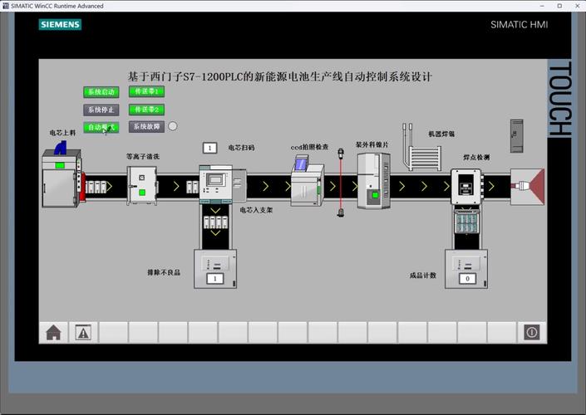
Task: Click the red spotlight at conveyor end
Action: click(527, 186)
